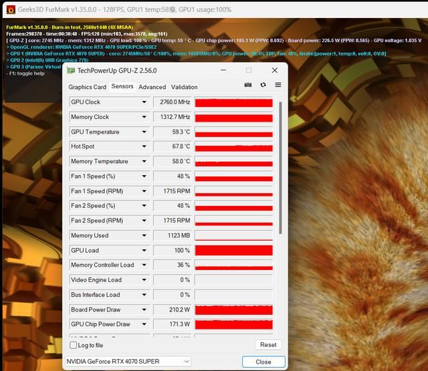This screenshot has height=371, width=428.
Task: Open the Fan 2 Speed (%) dropdown
Action: [144, 206]
